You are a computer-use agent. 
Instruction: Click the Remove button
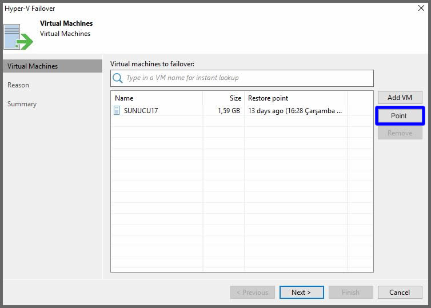click(400, 133)
